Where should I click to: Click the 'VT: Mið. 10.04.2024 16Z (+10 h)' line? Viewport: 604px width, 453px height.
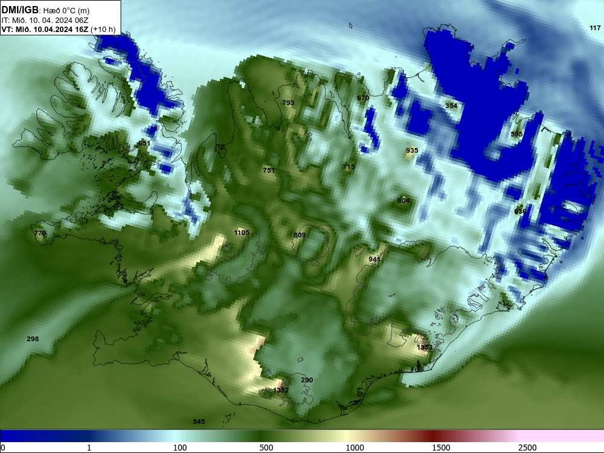[x=58, y=29]
